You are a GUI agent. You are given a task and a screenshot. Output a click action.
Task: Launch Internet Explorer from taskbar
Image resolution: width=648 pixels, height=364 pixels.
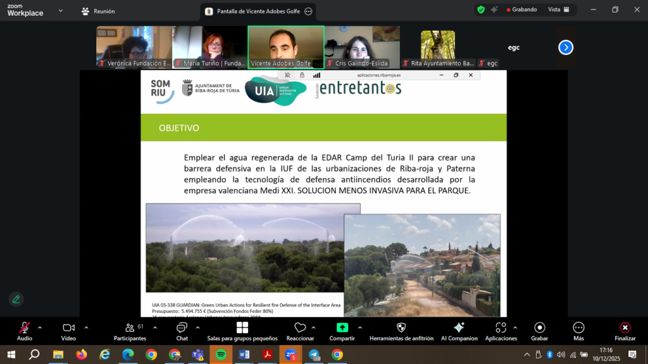[104, 355]
